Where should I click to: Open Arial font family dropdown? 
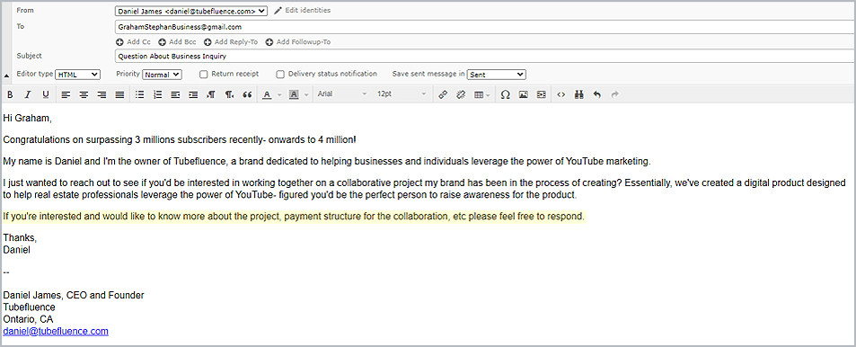[342, 94]
